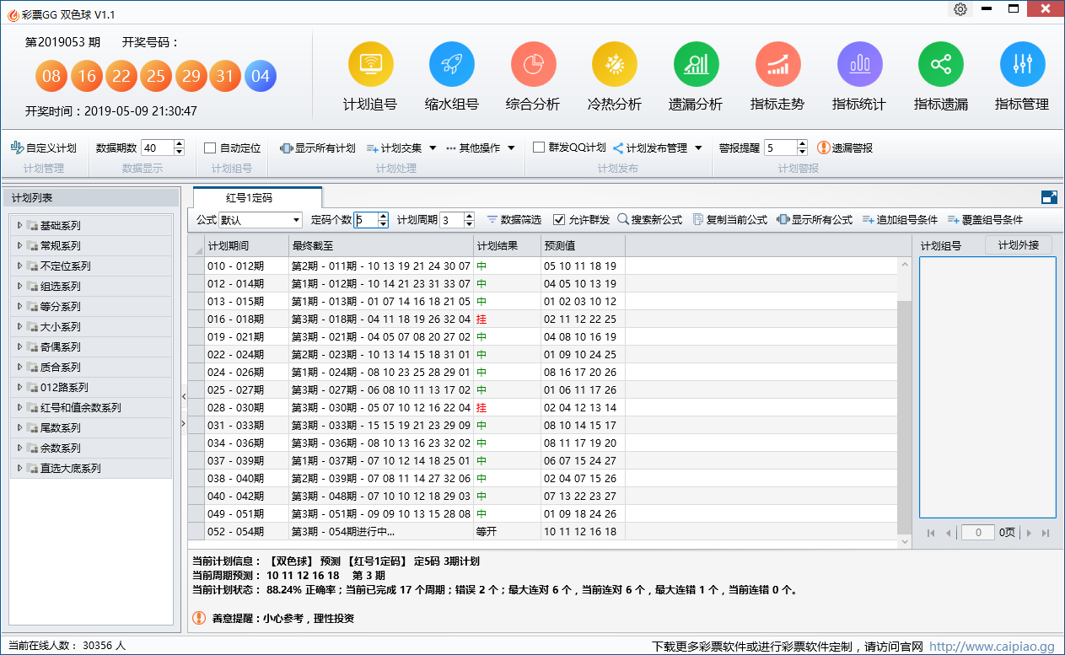This screenshot has height=655, width=1065.
Task: Click the 指标走势 trend icon
Action: click(x=777, y=65)
